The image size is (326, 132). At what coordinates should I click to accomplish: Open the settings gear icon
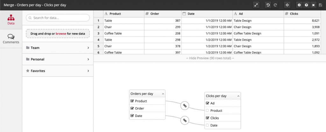pyautogui.click(x=299, y=5)
